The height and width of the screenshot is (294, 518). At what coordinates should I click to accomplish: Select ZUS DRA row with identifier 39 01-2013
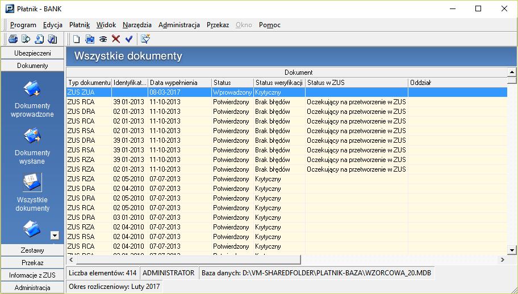point(287,140)
